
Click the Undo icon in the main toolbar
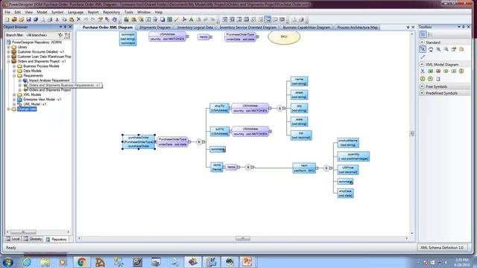(x=86, y=19)
